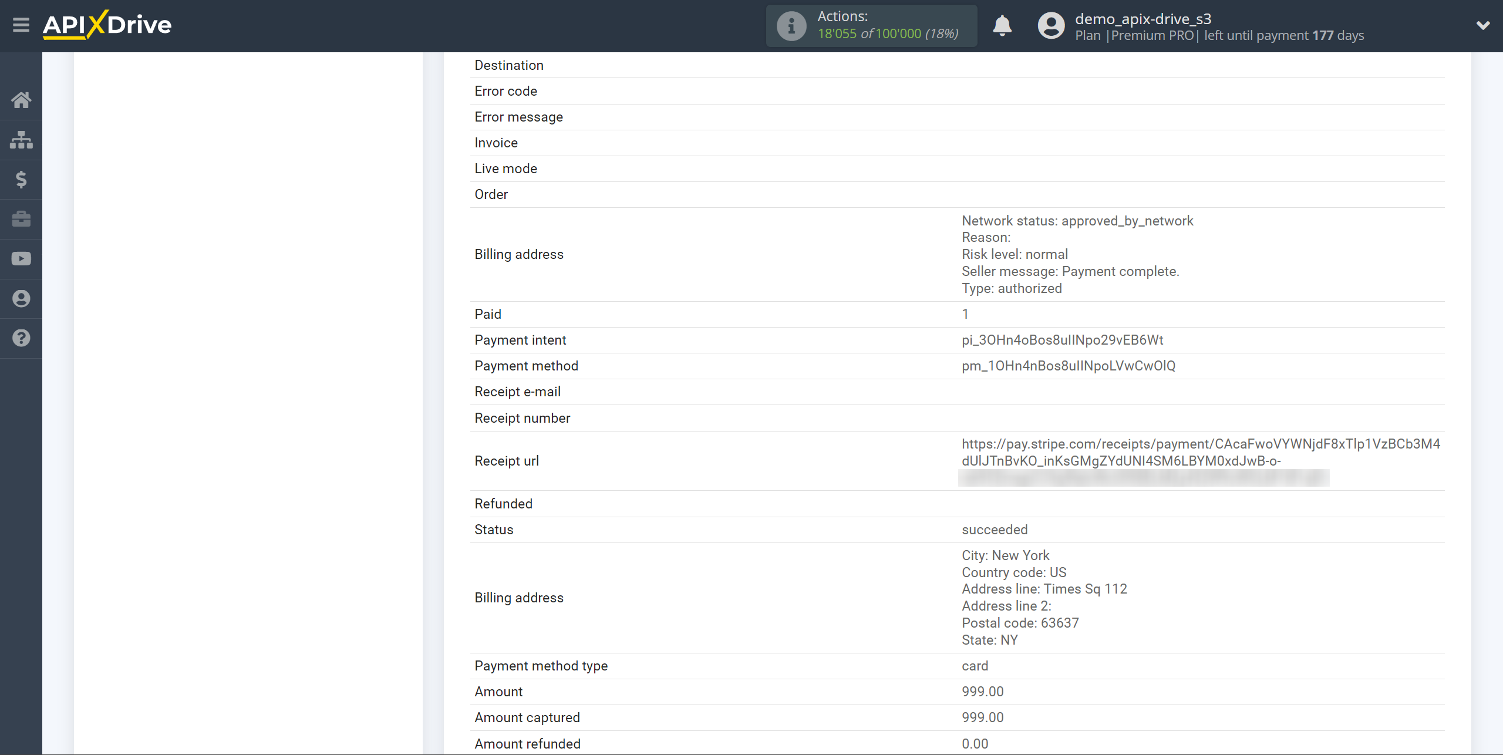Click the user avatar icon

click(1051, 26)
